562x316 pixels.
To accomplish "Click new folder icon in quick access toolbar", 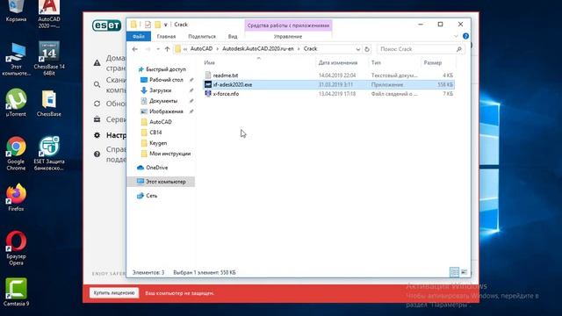I will [x=158, y=25].
